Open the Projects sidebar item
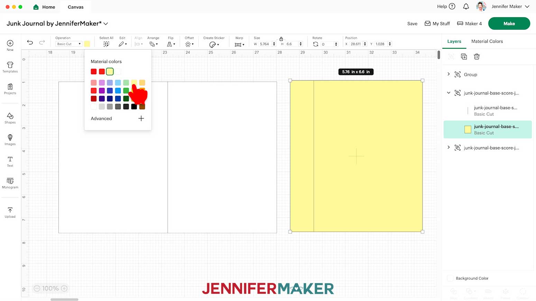The height and width of the screenshot is (301, 536). [x=10, y=89]
